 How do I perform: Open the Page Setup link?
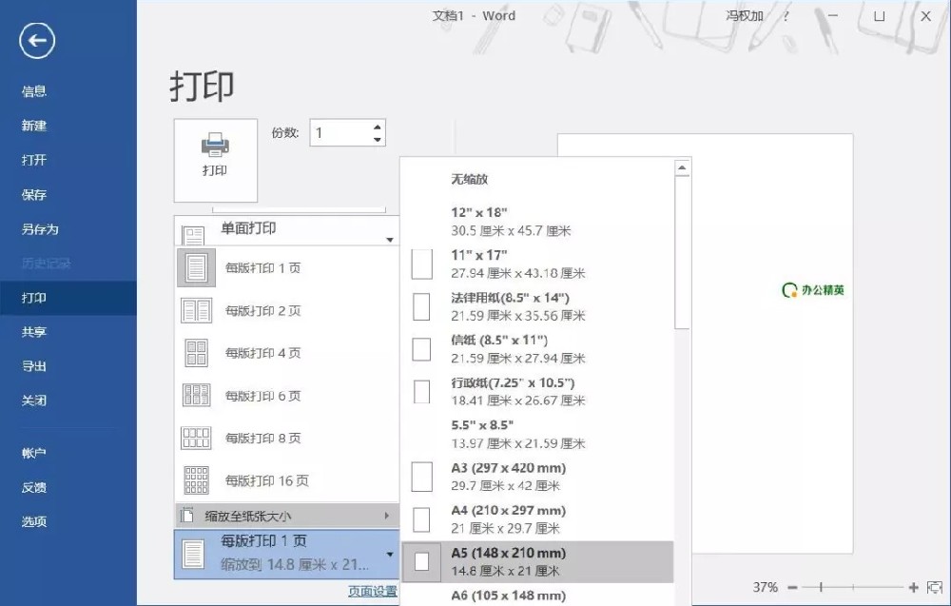pyautogui.click(x=373, y=591)
